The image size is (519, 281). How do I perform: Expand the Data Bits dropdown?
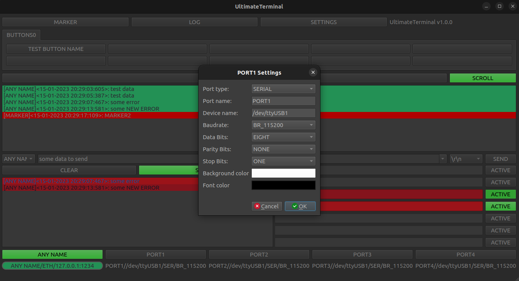[283, 137]
